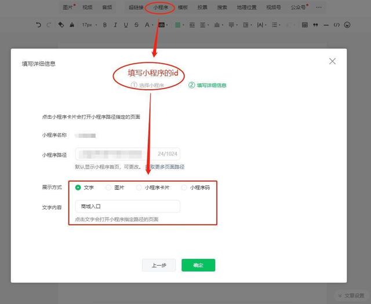Screen dimensions: 371x304
Task: Click the hint 点击文字会打开小程序指定路径的页面
Action: pos(117,219)
